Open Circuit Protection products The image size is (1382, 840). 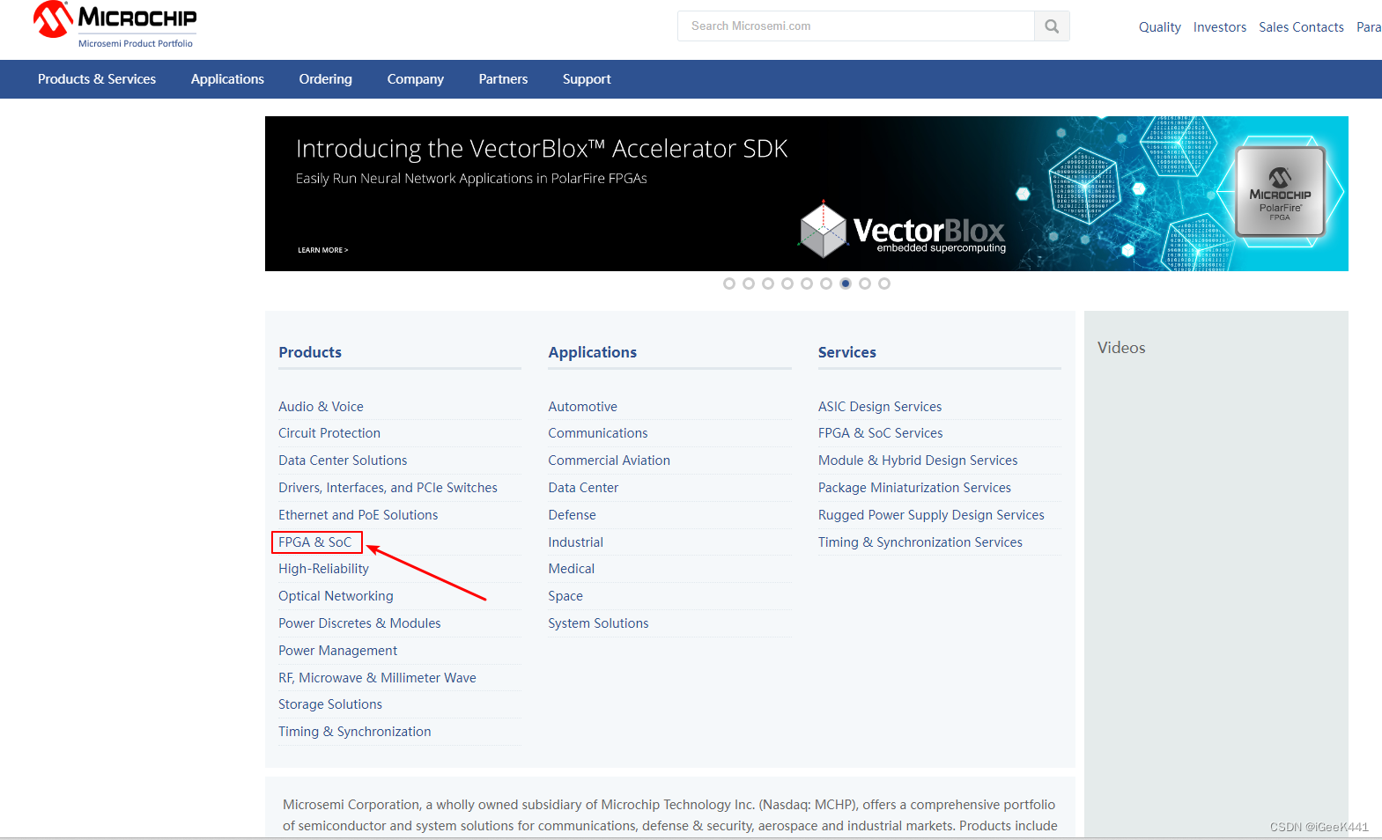pos(329,433)
